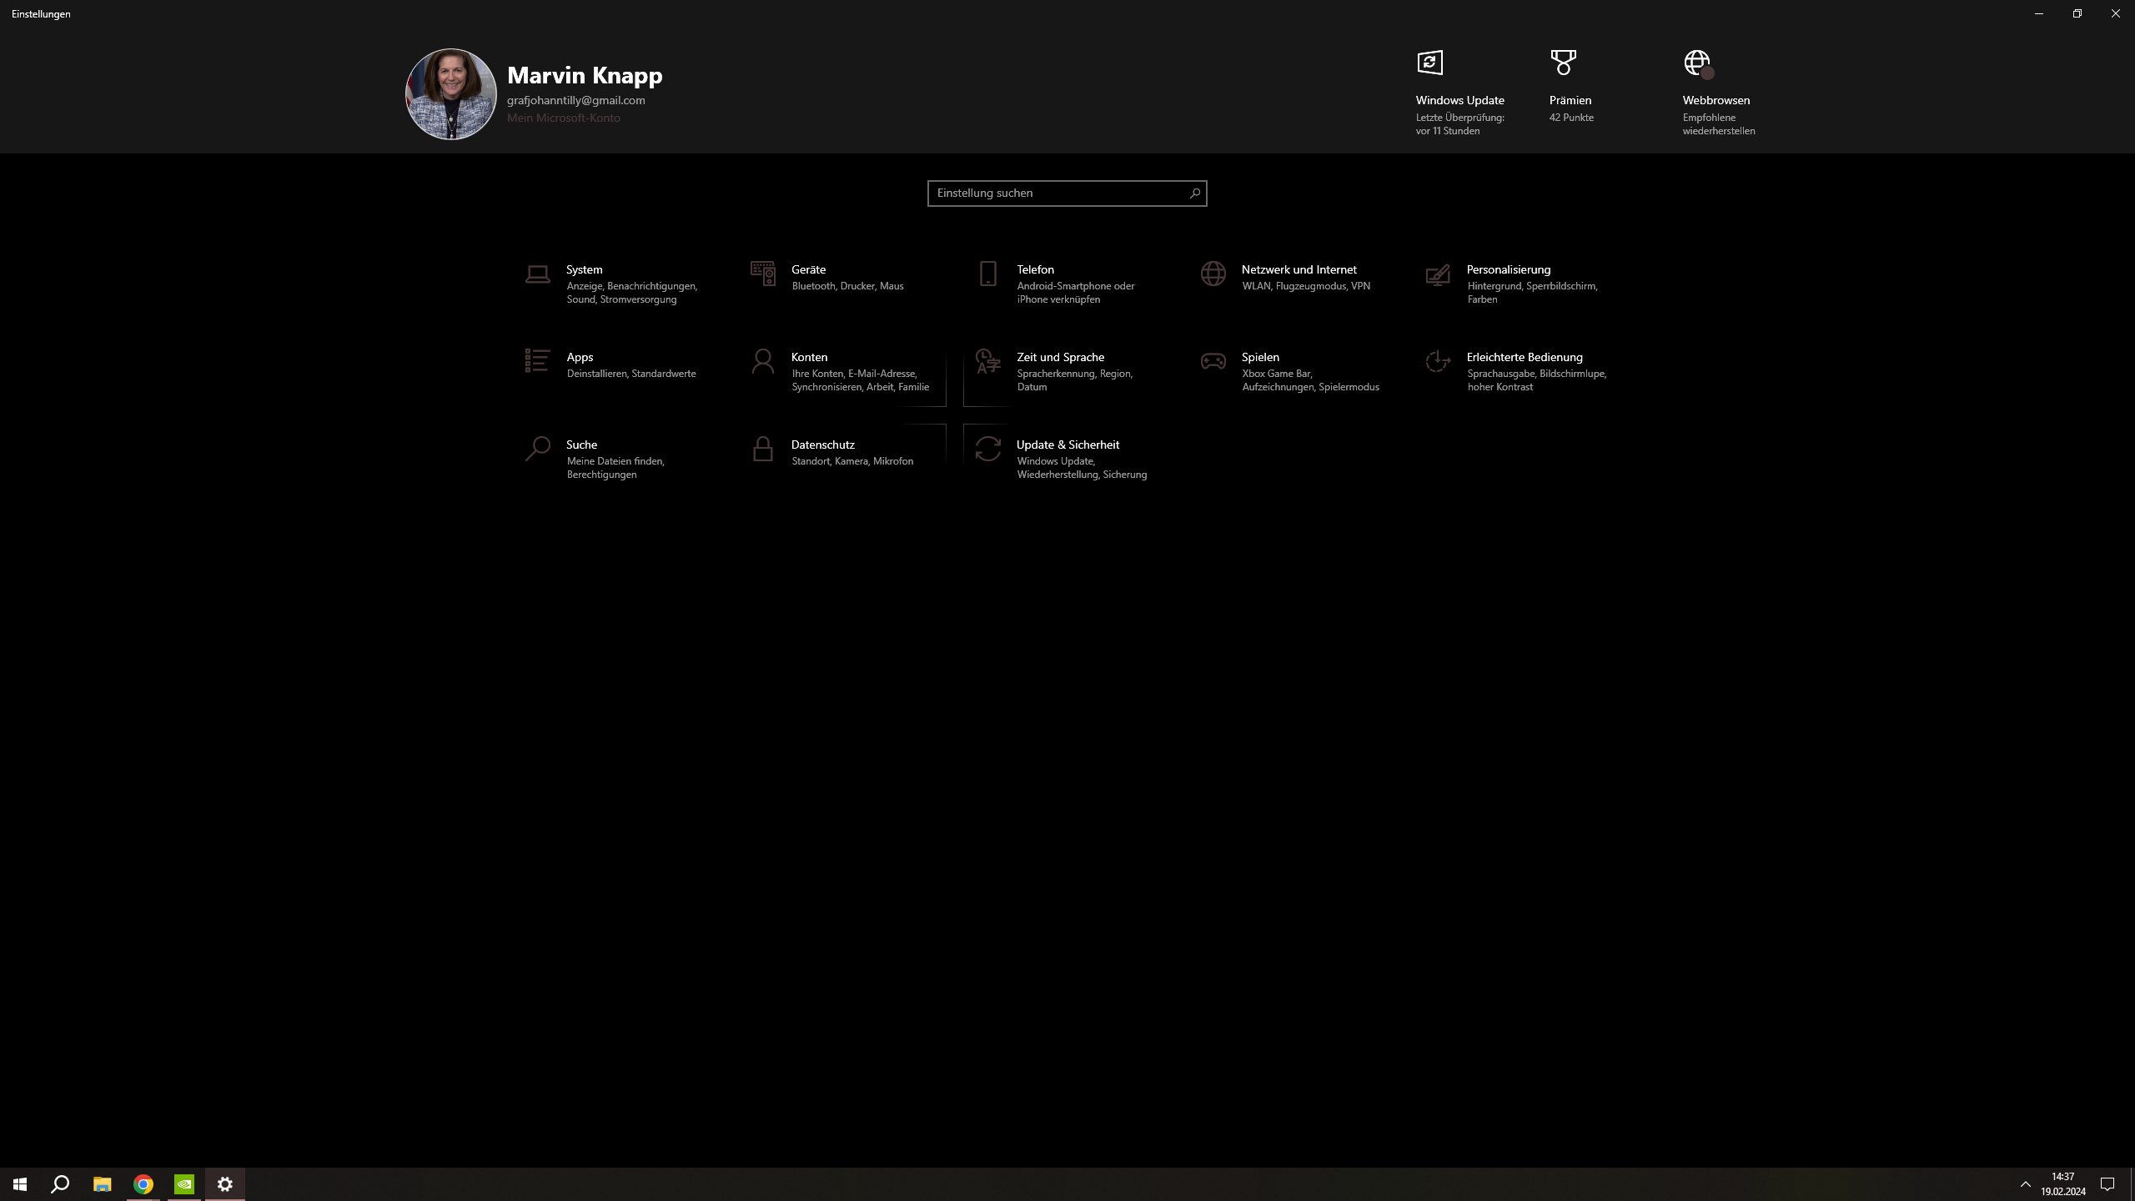Open Suche settings category
Screen dimensions: 2135x1201
(581, 445)
